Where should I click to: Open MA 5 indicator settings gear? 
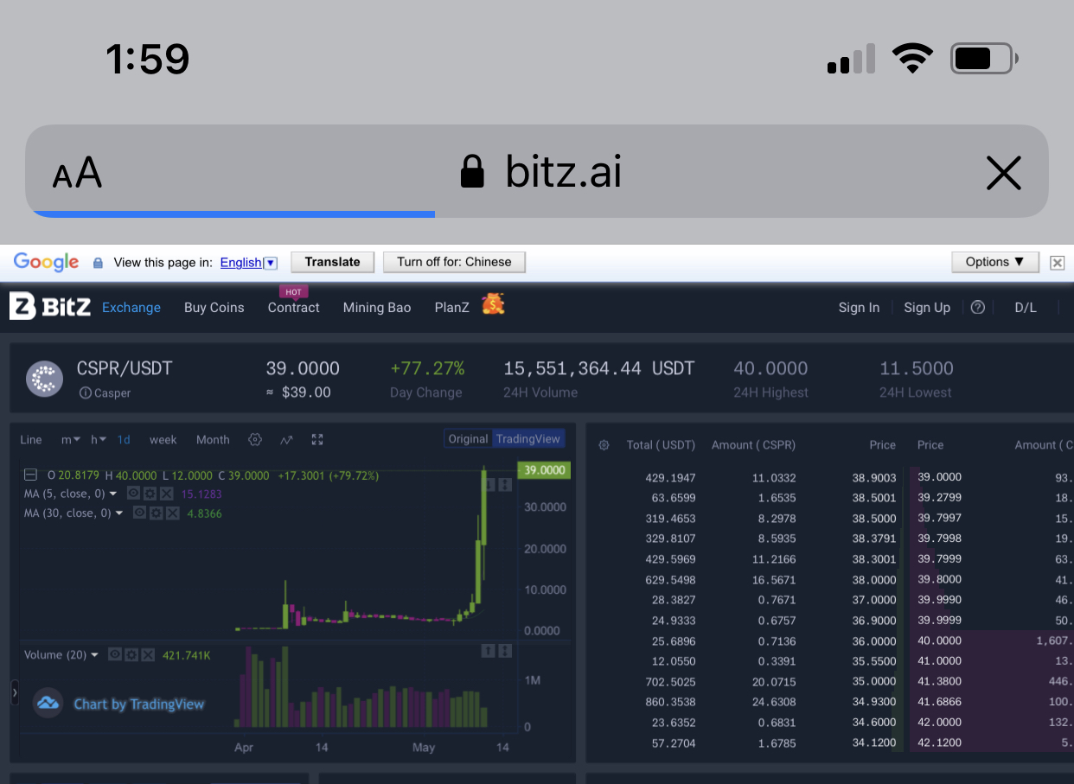[x=148, y=494]
